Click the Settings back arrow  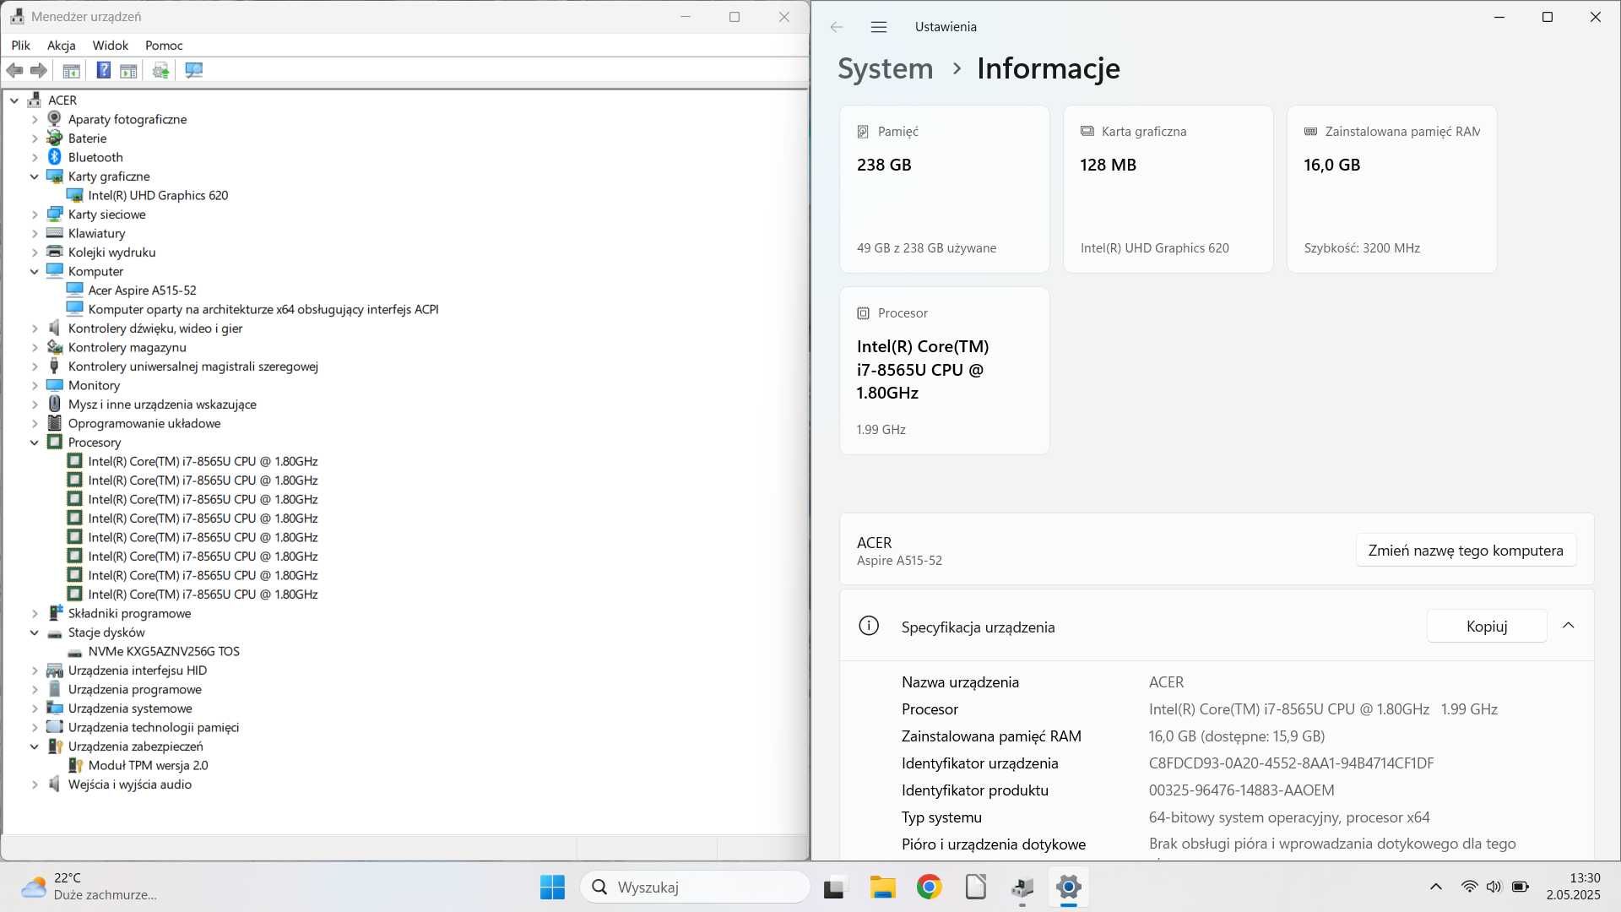click(x=837, y=27)
